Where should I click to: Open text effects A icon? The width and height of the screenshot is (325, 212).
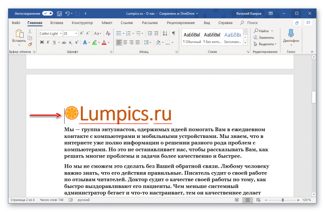[85, 42]
